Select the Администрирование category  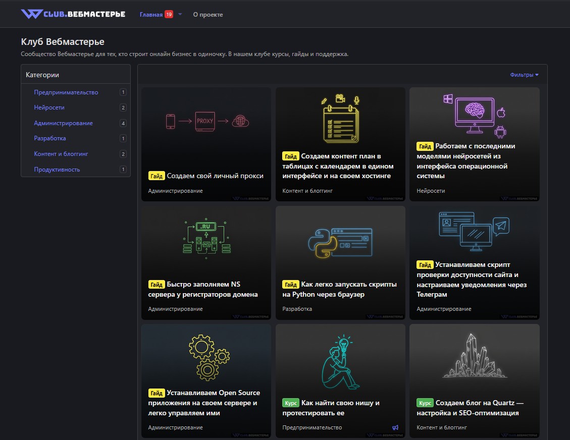pyautogui.click(x=63, y=123)
